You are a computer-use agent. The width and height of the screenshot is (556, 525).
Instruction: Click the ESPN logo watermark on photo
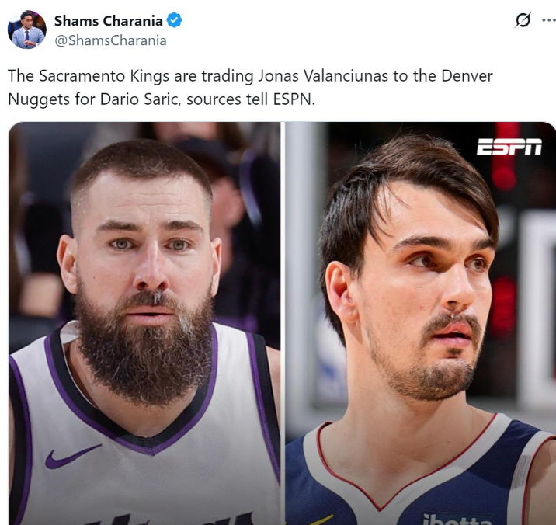click(x=509, y=147)
